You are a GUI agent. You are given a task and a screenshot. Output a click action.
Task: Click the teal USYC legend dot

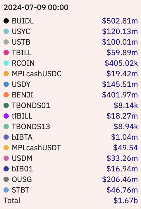(x=6, y=31)
